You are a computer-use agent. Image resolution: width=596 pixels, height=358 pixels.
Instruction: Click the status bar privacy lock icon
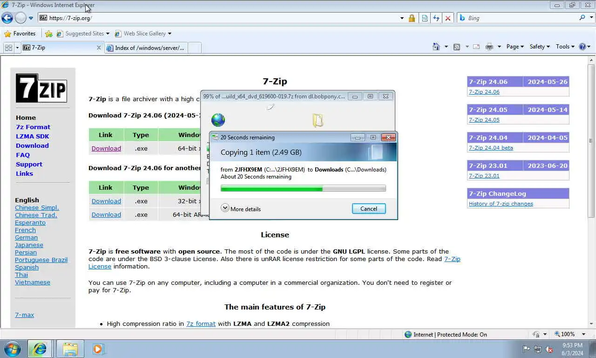pyautogui.click(x=536, y=334)
